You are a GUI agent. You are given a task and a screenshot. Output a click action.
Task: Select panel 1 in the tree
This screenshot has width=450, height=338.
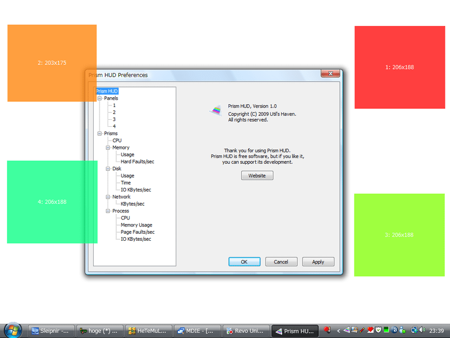tap(114, 105)
